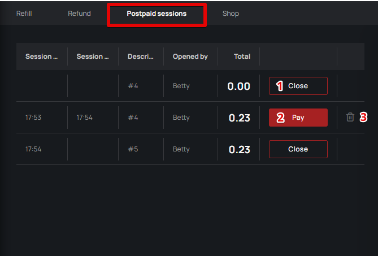Viewport: 378px width, 256px height.
Task: Click the first Session column header
Action: (41, 57)
